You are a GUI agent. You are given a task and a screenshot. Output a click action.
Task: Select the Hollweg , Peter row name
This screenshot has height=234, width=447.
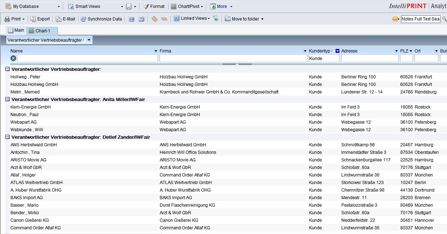click(x=26, y=77)
